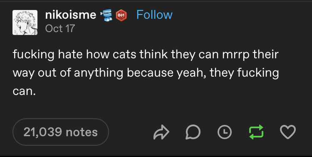Viewport: 312px width, 157px height.
Task: Click the word "think" in the post text
Action: click(x=154, y=54)
